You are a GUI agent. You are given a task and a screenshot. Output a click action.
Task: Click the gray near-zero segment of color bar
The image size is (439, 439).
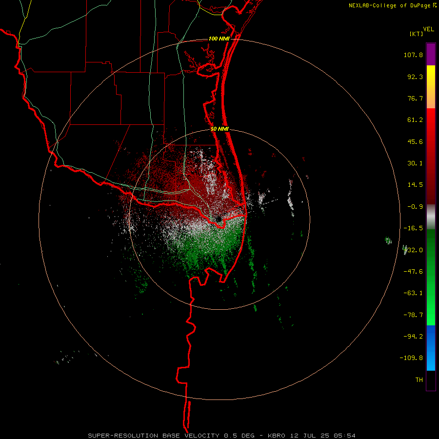(431, 217)
